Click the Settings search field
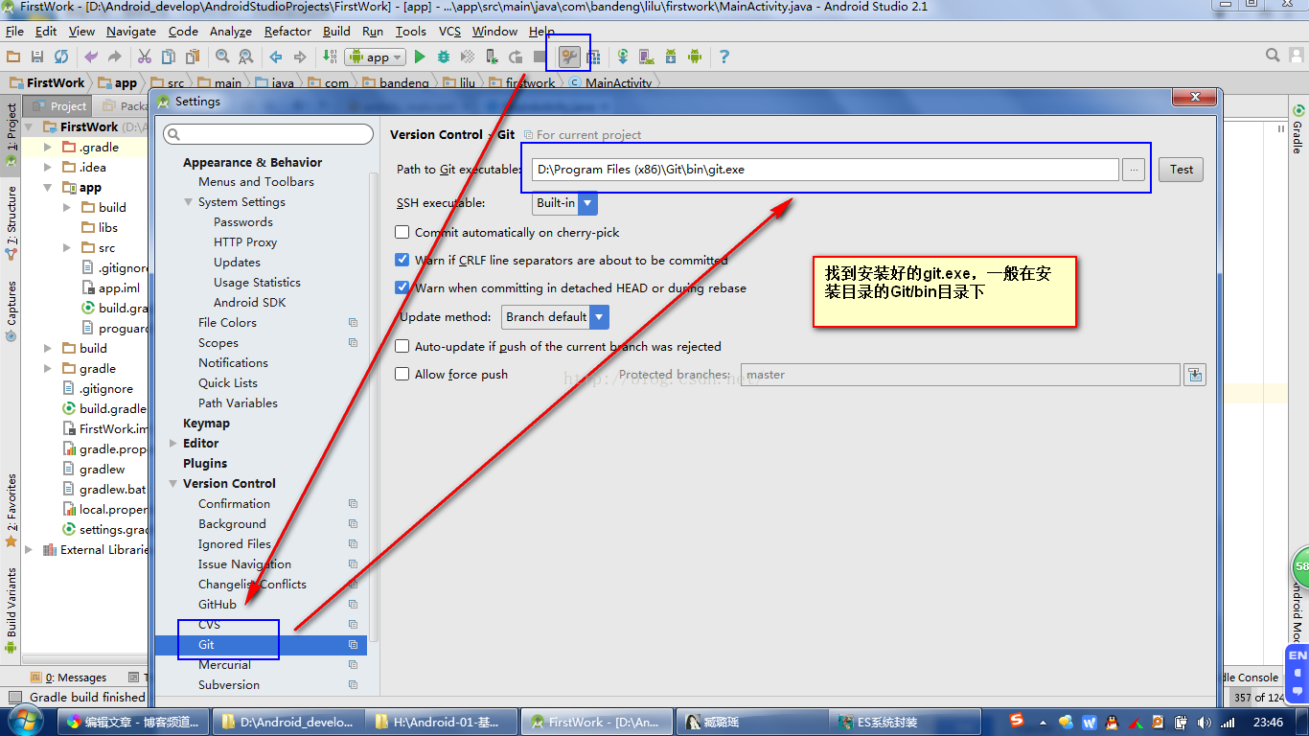 (268, 134)
